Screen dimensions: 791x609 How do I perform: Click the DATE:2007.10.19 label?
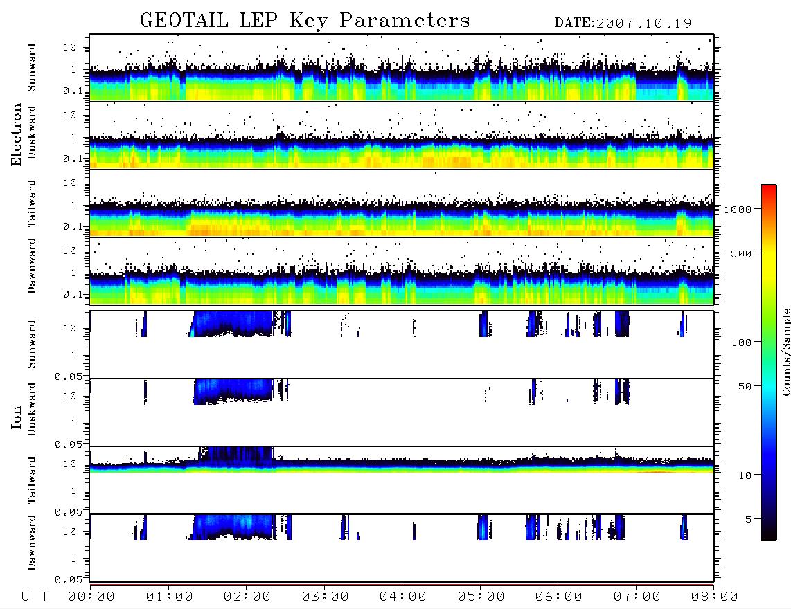(623, 24)
